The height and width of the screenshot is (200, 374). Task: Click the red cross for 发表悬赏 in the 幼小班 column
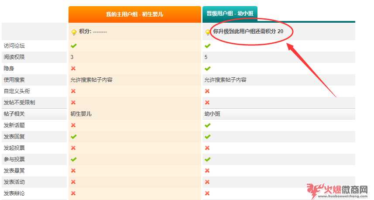(x=207, y=171)
